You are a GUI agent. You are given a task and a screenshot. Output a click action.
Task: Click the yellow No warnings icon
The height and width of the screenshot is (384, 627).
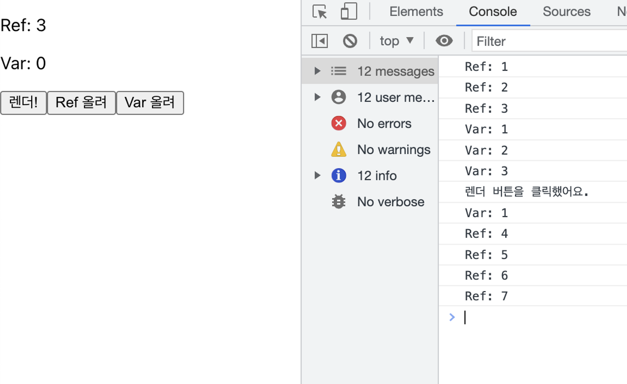[x=339, y=150]
